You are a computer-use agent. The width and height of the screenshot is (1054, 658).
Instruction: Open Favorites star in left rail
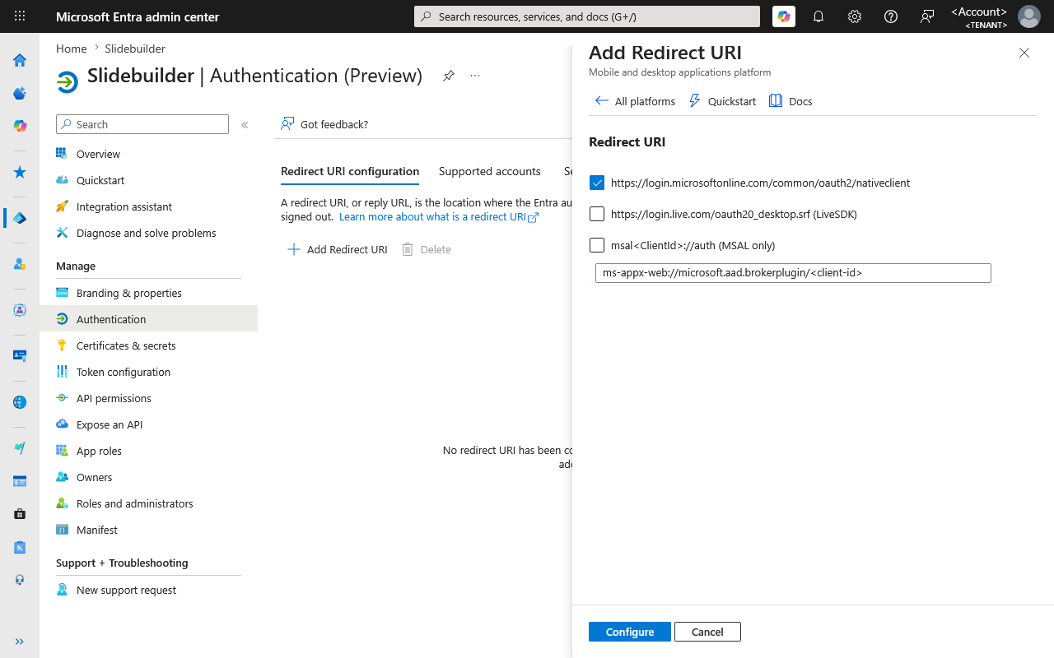click(x=20, y=172)
